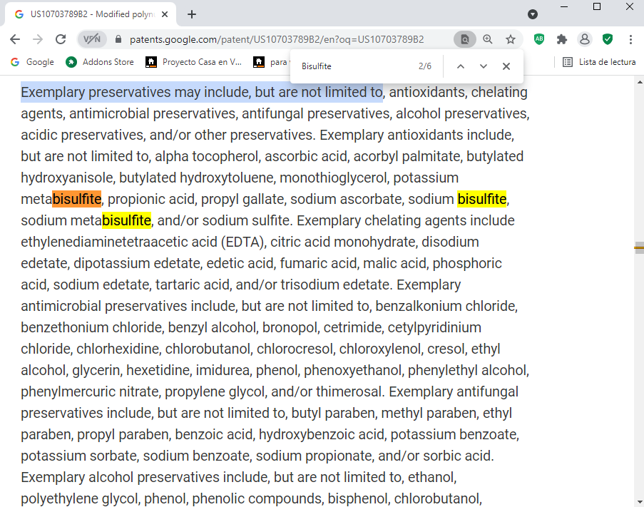
Task: Bookmark this page with the star icon
Action: tap(511, 39)
